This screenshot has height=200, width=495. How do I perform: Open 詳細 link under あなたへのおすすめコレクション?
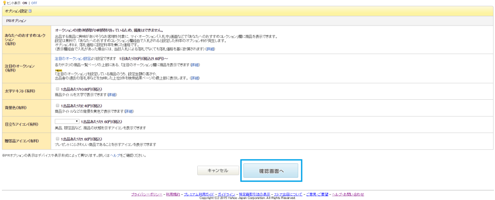(210, 49)
